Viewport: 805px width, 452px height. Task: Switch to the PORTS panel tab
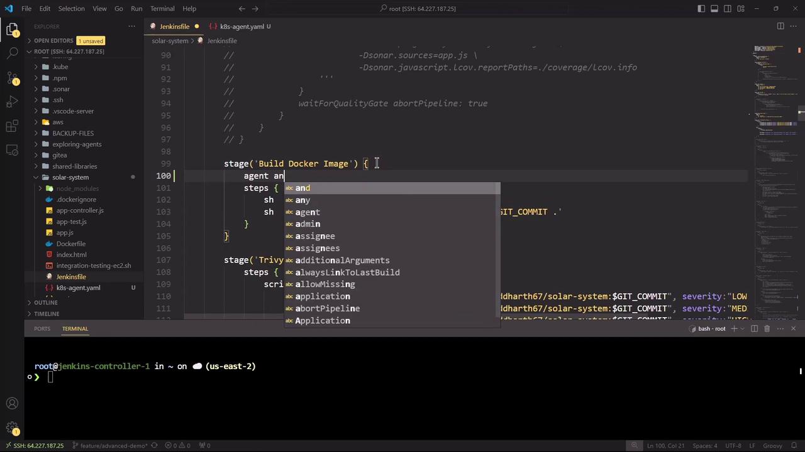point(42,329)
